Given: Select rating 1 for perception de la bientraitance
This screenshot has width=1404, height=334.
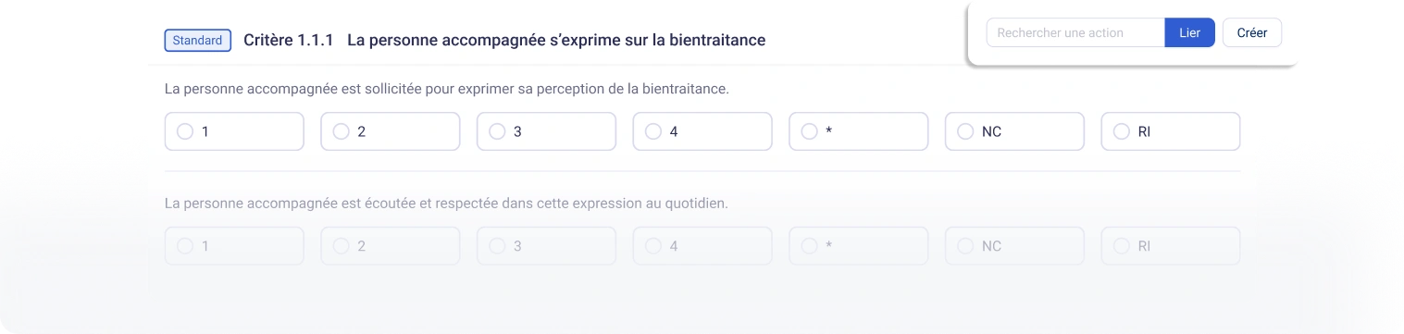Looking at the screenshot, I should tap(234, 131).
